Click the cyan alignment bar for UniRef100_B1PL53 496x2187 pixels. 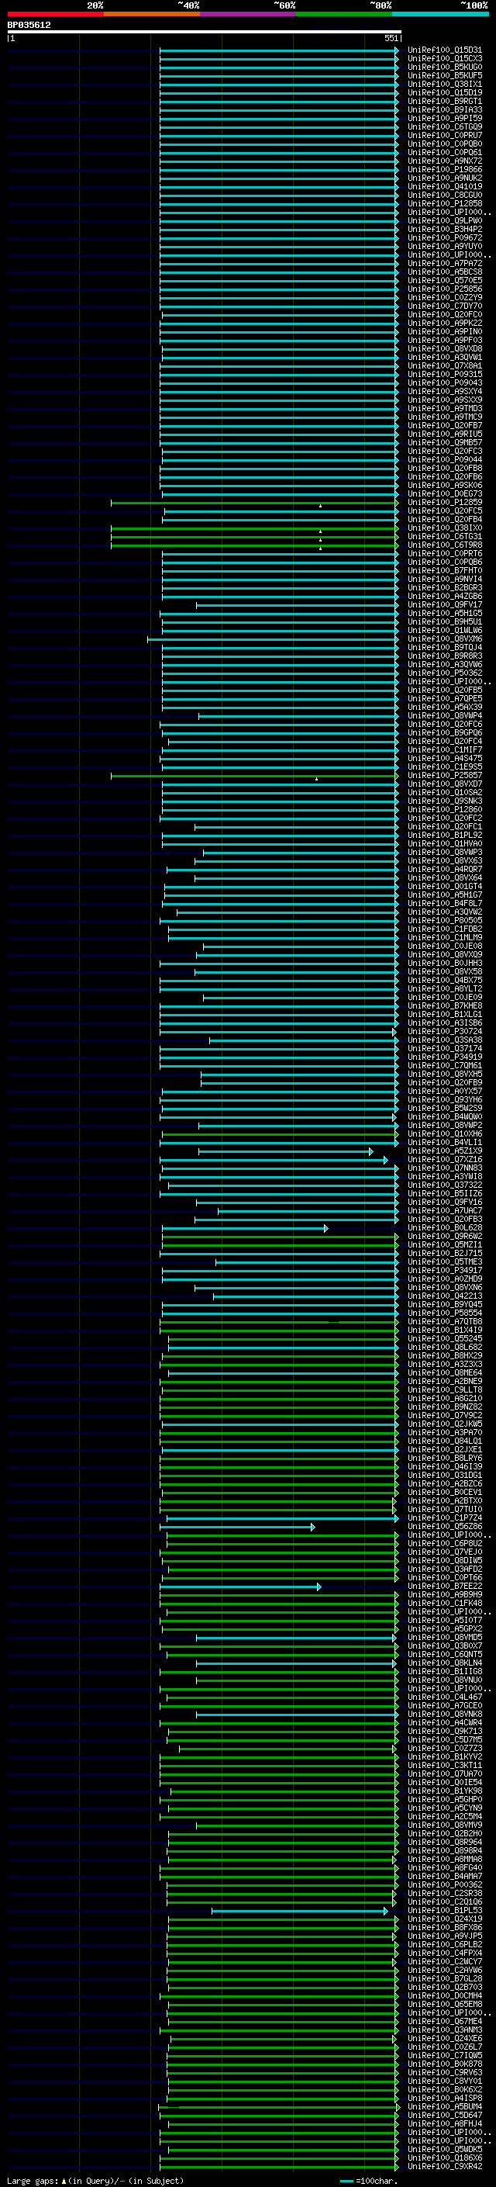(x=299, y=1910)
